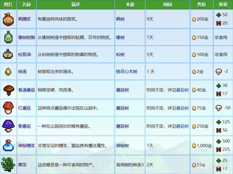Click the gold coin icon beside 150金
The image size is (233, 174).
[194, 37]
